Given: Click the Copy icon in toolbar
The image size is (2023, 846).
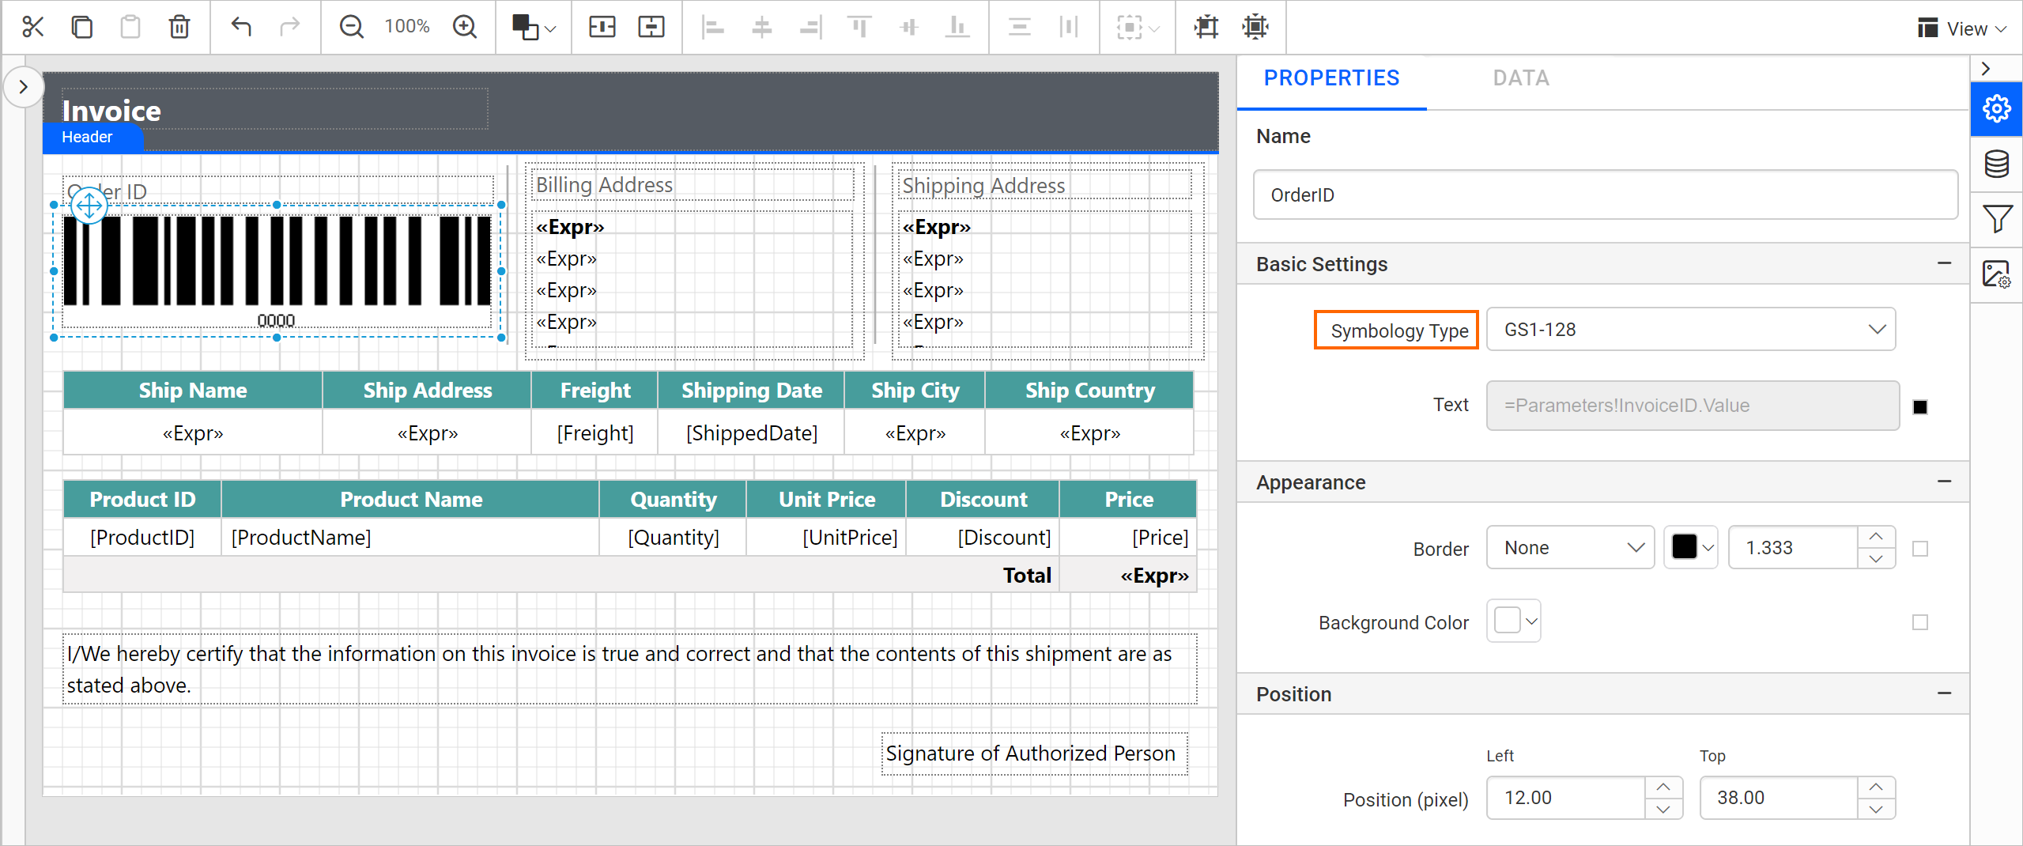Looking at the screenshot, I should coord(82,27).
